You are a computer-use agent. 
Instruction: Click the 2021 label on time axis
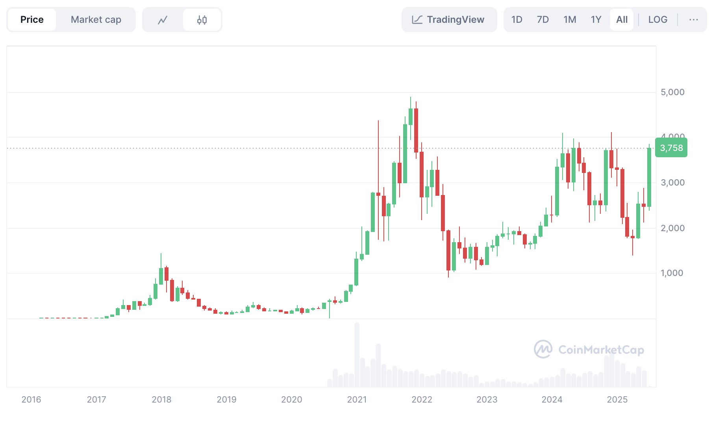(357, 399)
